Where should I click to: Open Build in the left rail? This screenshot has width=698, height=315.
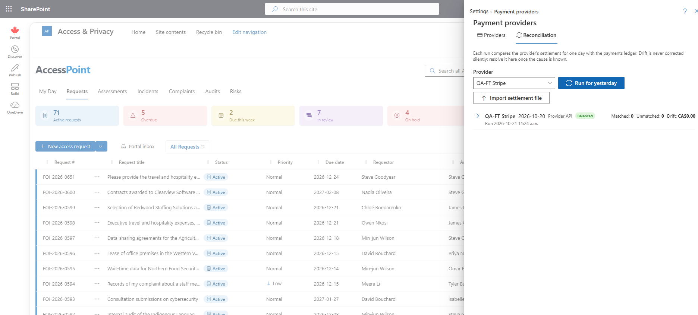15,89
